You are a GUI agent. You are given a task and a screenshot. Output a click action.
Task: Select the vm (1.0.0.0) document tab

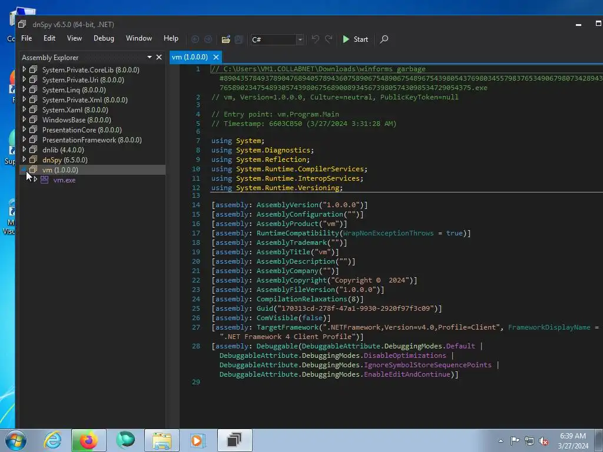click(x=190, y=57)
